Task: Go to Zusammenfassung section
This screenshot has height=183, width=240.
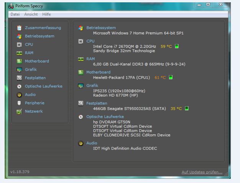Action: [43, 28]
